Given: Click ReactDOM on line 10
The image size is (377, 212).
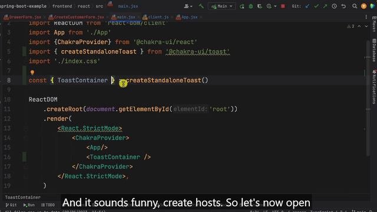Looking at the screenshot, I should pyautogui.click(x=43, y=100).
